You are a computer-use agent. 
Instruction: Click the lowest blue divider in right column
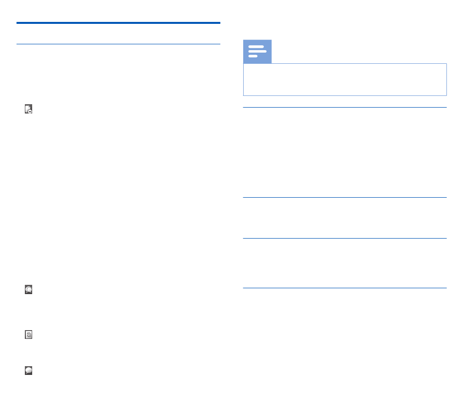point(345,288)
